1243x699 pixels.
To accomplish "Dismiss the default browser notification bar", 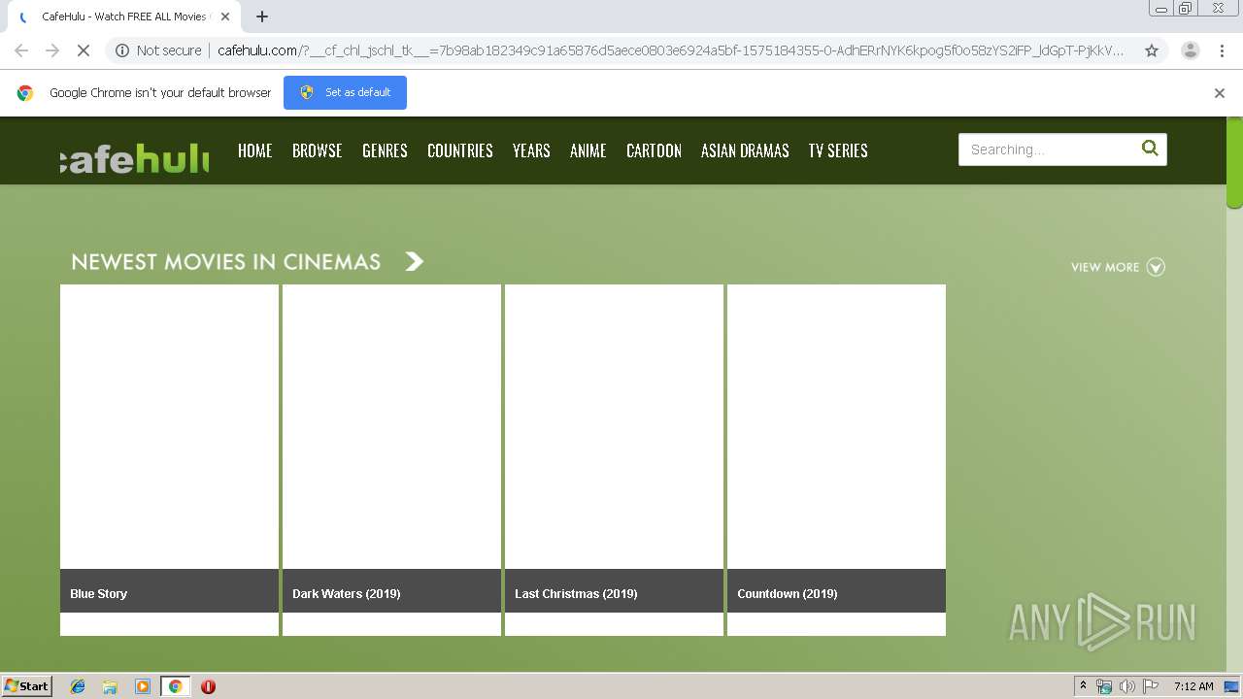I will point(1220,93).
